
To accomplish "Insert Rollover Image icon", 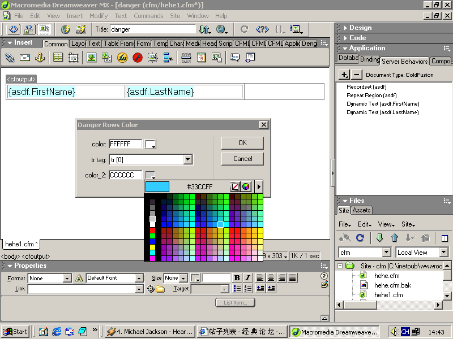I will point(153,58).
